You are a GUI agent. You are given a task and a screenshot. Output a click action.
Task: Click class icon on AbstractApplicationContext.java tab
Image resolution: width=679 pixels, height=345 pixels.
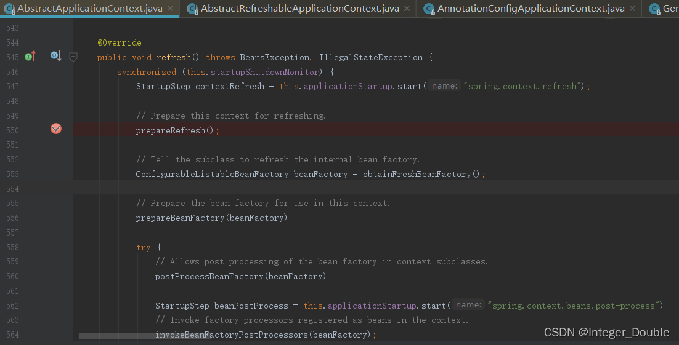pyautogui.click(x=9, y=9)
